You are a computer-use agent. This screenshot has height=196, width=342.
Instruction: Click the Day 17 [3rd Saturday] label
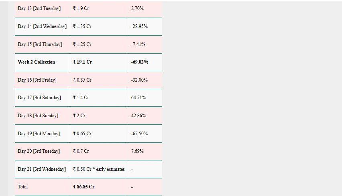point(39,98)
